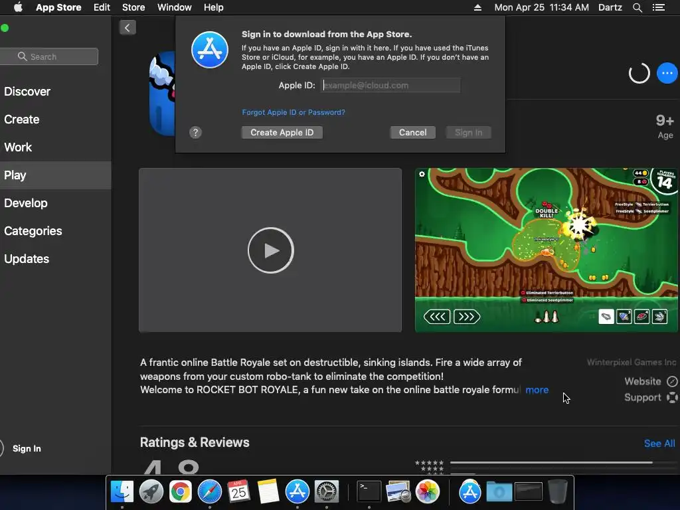This screenshot has height=510, width=680.
Task: Open the App Store menu
Action: coord(58,7)
